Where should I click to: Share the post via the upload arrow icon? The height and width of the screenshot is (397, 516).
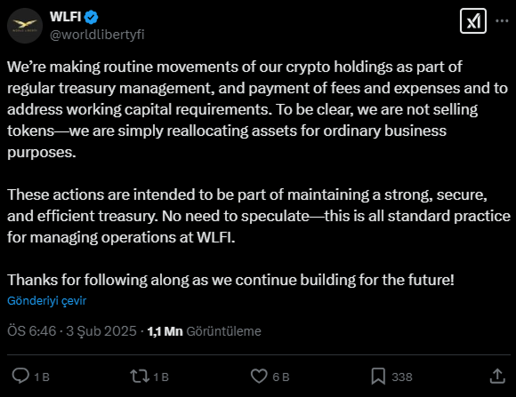[x=497, y=376]
